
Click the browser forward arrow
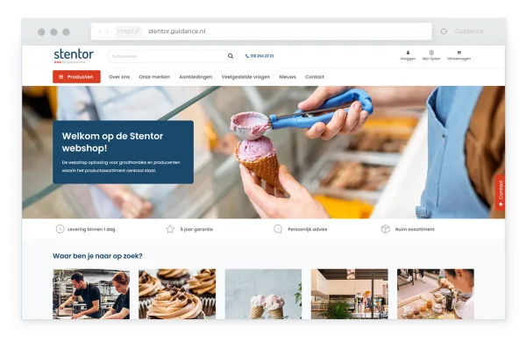pyautogui.click(x=107, y=32)
